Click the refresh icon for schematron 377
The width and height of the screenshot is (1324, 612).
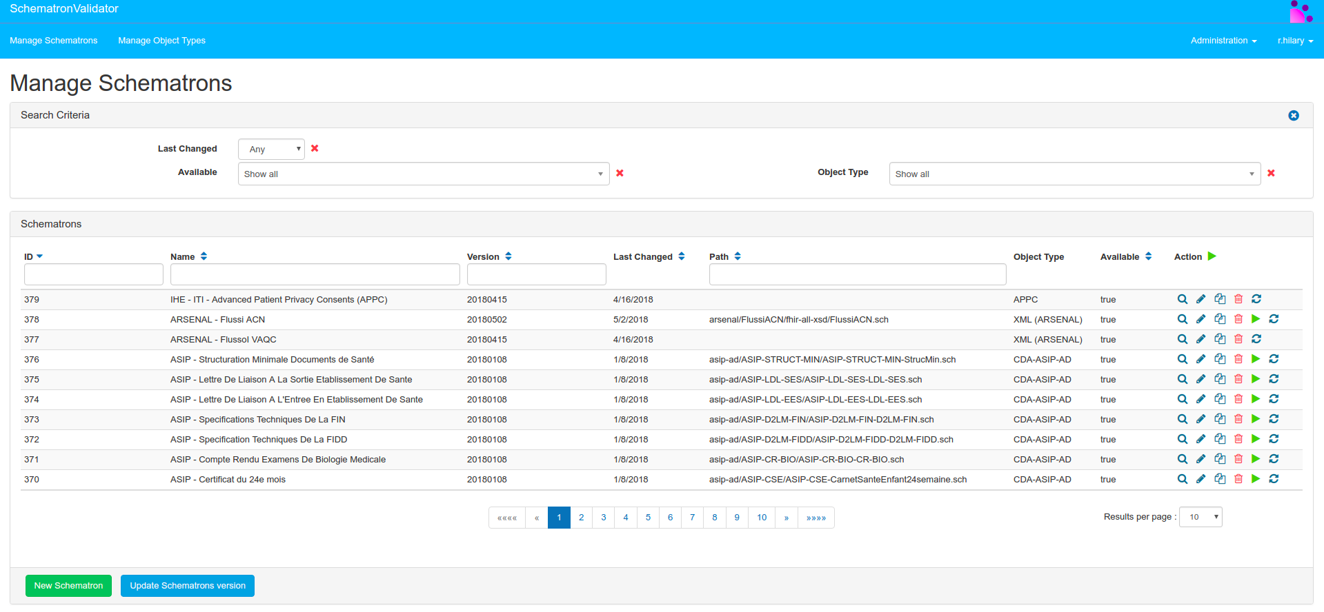[x=1256, y=339]
